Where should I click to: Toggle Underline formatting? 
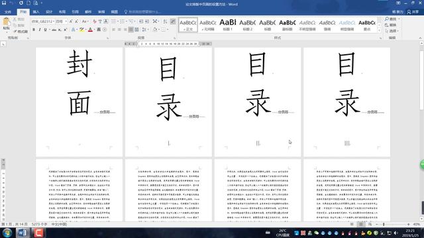point(45,29)
